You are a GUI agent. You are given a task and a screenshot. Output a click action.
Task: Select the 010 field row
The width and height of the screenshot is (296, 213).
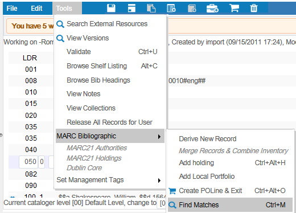point(31,92)
